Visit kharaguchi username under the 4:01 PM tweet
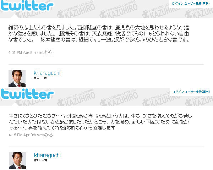213x170 pixels. click(47, 73)
